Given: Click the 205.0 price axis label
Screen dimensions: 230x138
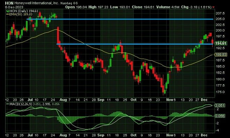Looking at the screenshot, I should tap(220, 19).
